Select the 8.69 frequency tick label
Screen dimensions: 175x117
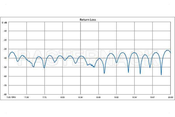coord(99,97)
